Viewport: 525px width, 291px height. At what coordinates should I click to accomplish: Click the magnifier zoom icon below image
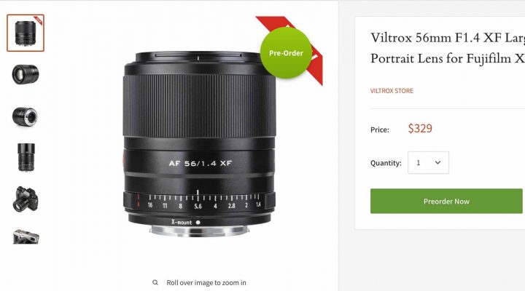[155, 283]
